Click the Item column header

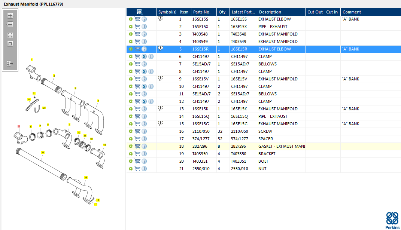[x=184, y=12]
